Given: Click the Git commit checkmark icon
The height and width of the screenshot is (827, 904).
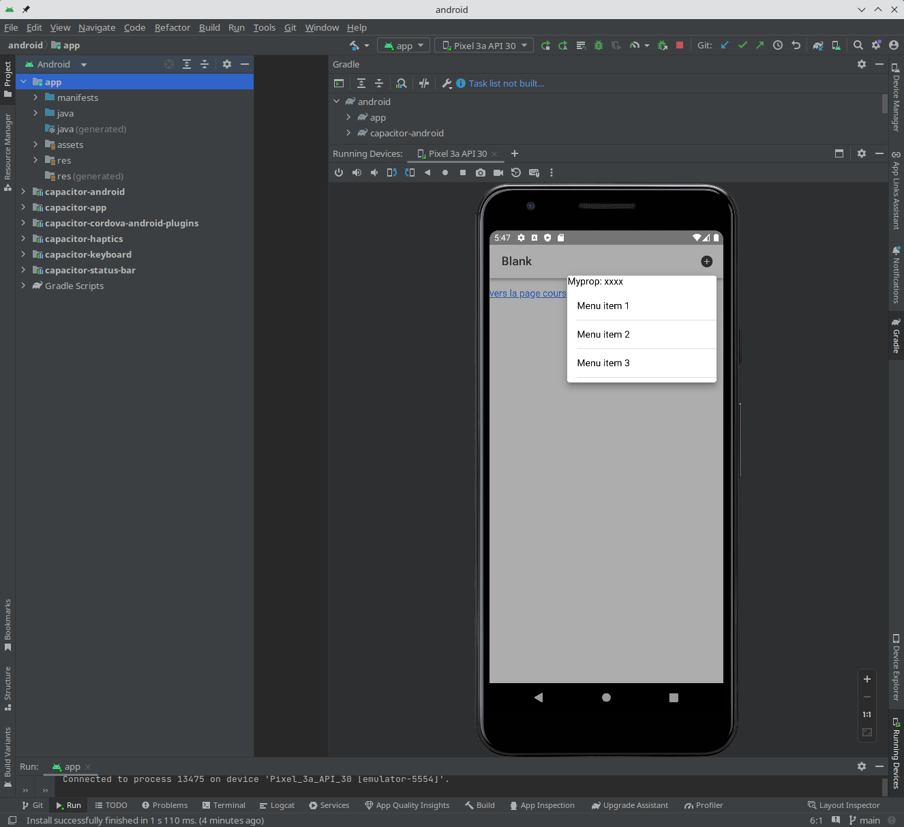Looking at the screenshot, I should (742, 45).
